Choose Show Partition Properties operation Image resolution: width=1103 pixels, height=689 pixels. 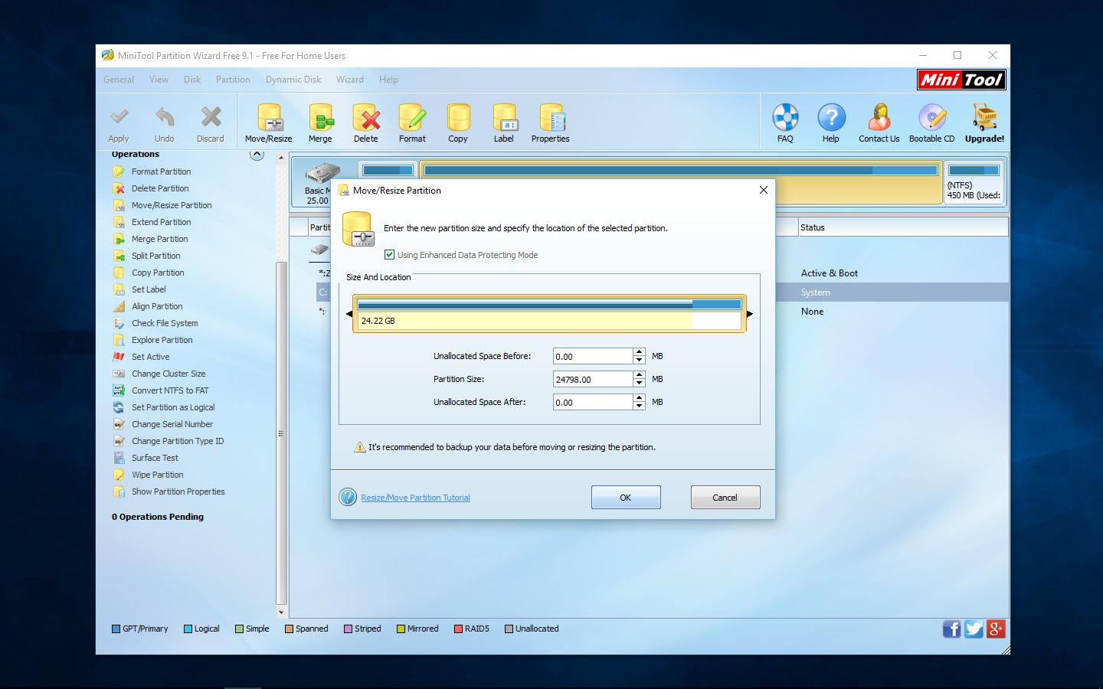178,491
